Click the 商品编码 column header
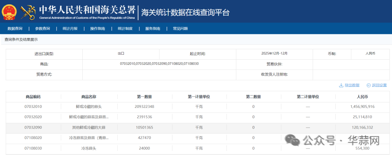The image size is (392, 156). click(33, 97)
